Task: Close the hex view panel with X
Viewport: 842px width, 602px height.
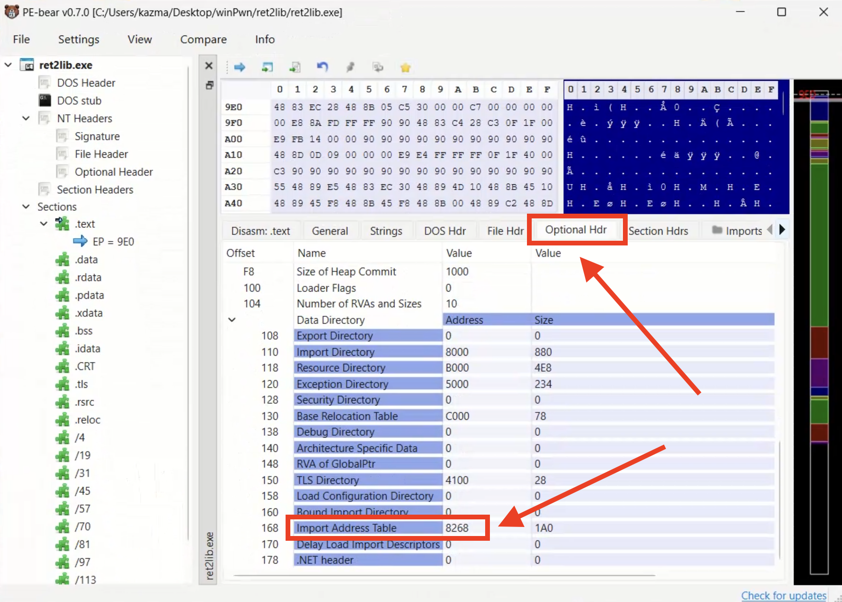Action: click(x=209, y=66)
